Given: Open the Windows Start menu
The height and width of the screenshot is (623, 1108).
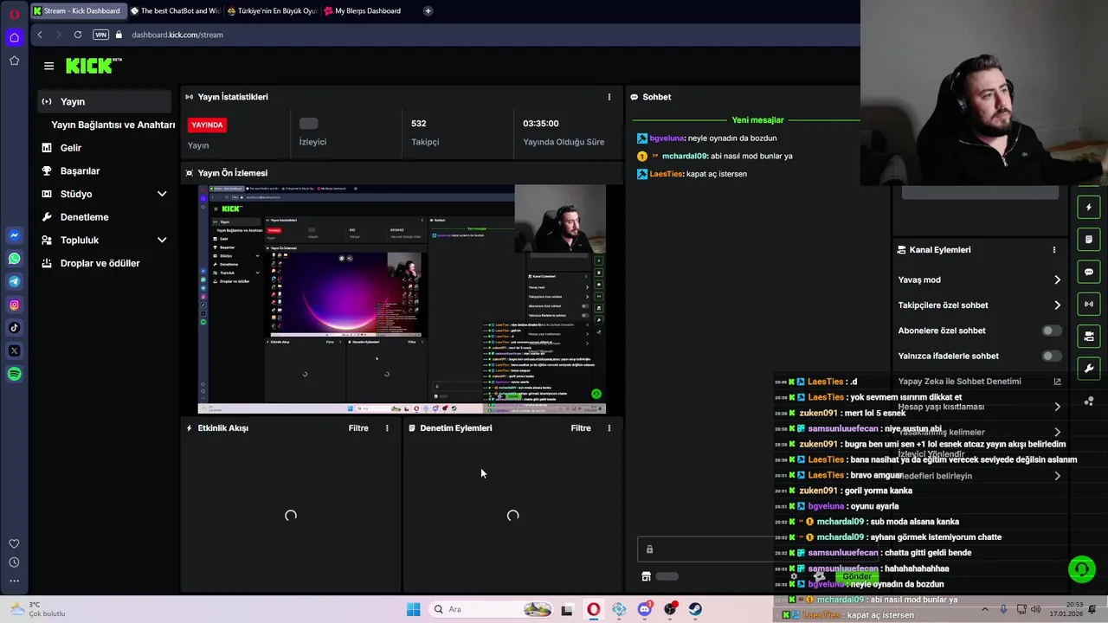Looking at the screenshot, I should (x=414, y=609).
